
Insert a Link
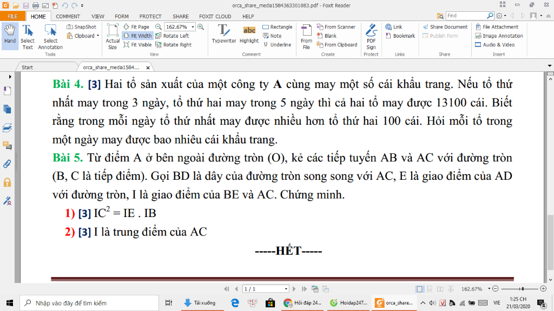394,27
